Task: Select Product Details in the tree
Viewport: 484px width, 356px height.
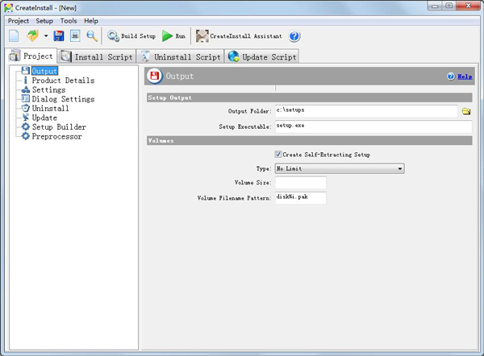Action: pos(62,81)
